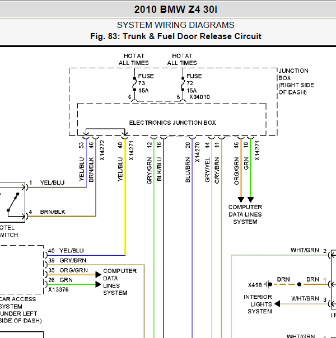Click the vertical "BRN/BLK" wire label
Image resolution: width=336 pixels, height=338 pixels.
[x=91, y=170]
